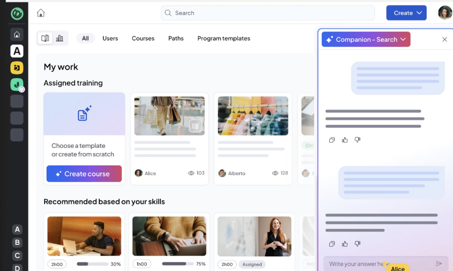
Task: Open the Program templates tab
Action: coord(223,38)
